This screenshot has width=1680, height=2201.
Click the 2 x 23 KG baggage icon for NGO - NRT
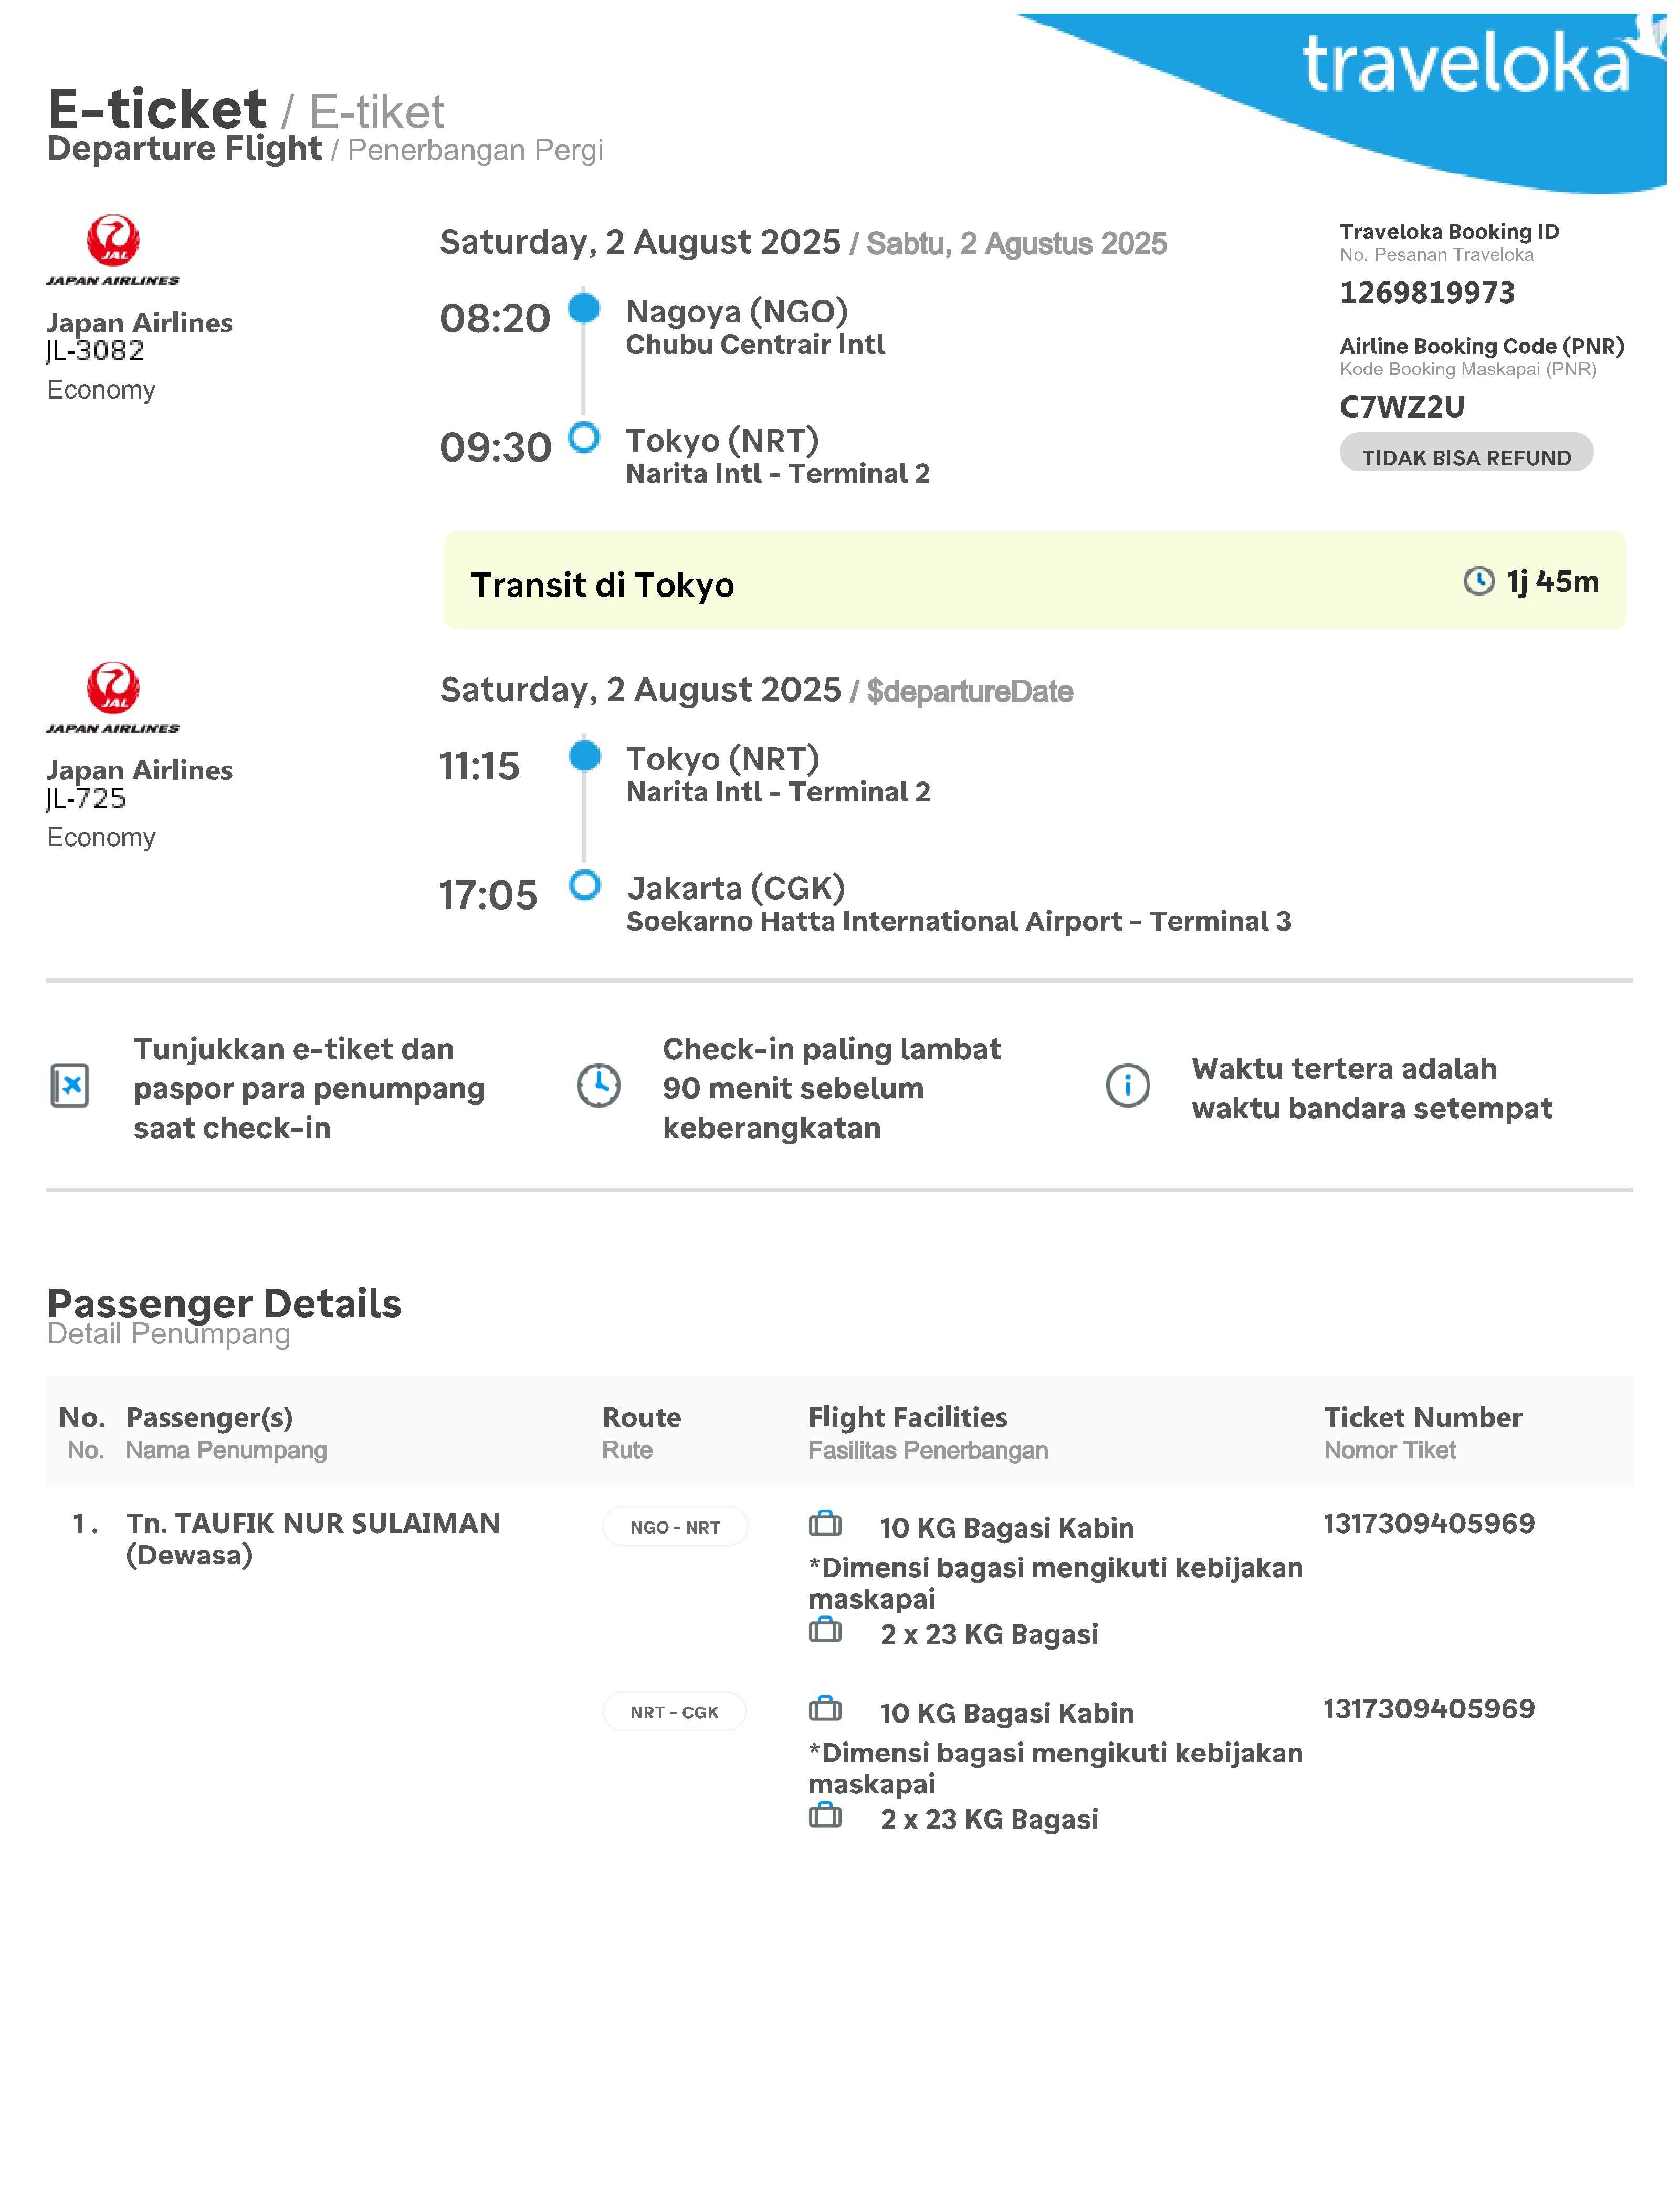click(825, 1631)
